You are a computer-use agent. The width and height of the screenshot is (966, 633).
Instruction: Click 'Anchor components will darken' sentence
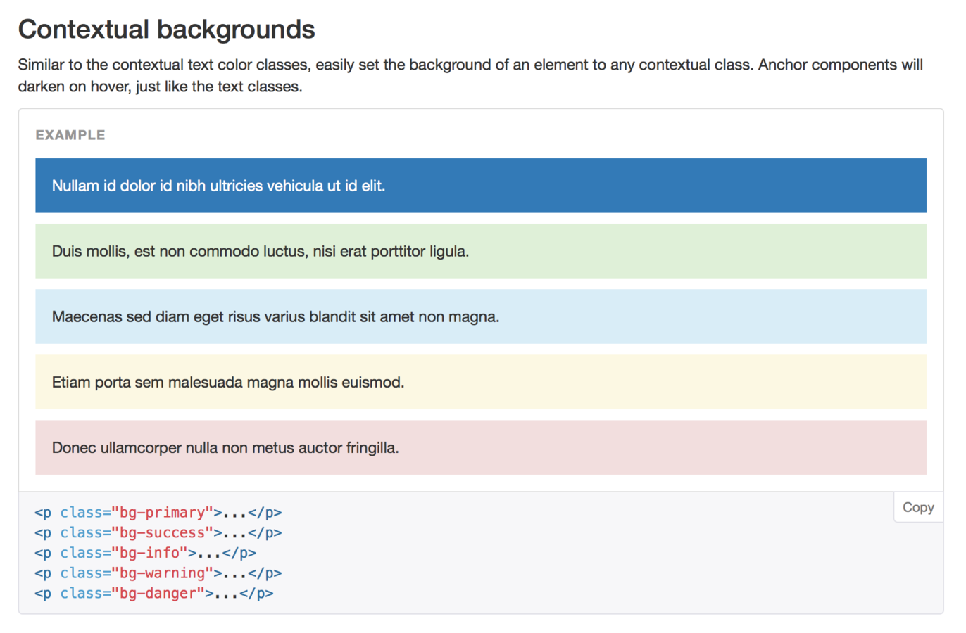841,65
